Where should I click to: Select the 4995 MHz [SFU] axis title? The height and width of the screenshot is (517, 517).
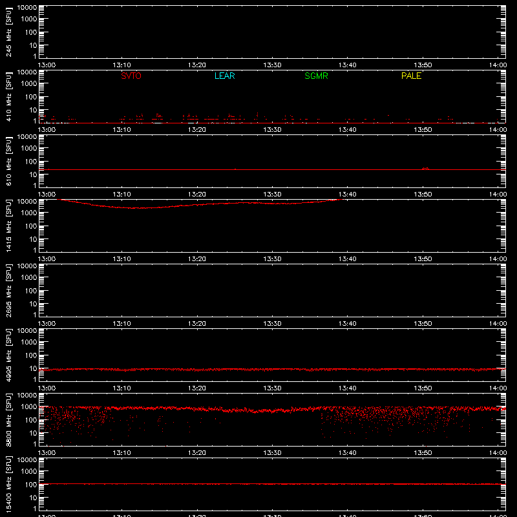8,355
